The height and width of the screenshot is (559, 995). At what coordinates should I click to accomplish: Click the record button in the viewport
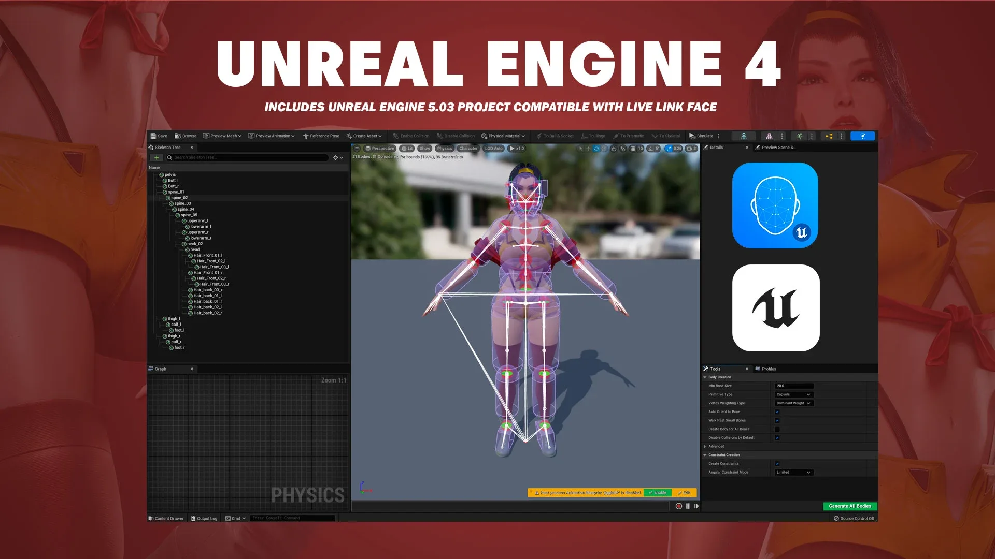point(678,506)
